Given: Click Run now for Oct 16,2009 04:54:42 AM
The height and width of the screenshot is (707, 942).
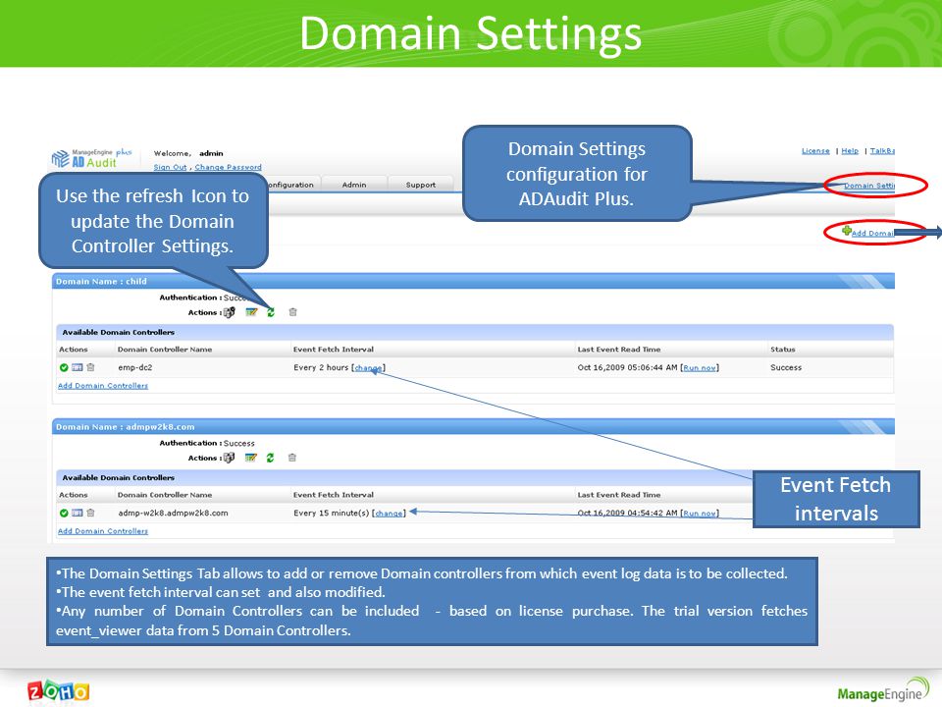Looking at the screenshot, I should point(700,514).
